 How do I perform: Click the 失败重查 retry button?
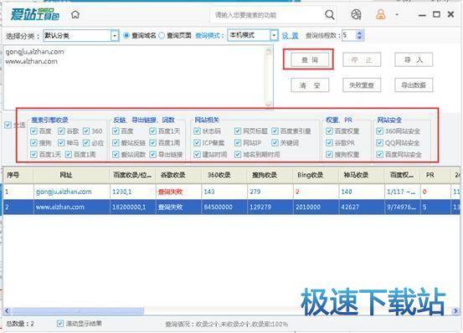(362, 85)
